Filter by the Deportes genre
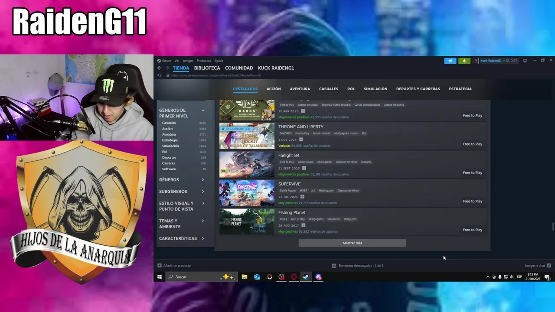Viewport: 555px width, 312px height. coord(169,158)
